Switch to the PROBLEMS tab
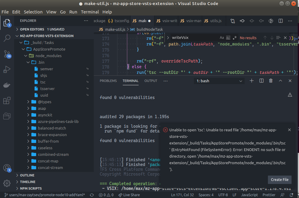 tap(108, 80)
